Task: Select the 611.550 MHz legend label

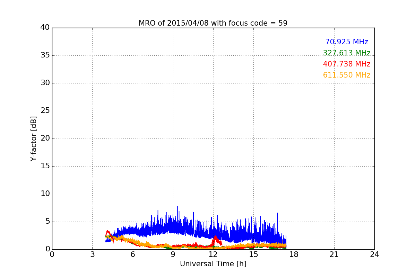Action: click(347, 75)
